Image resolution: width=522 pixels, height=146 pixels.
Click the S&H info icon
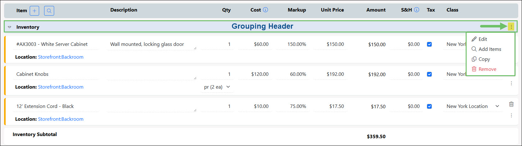click(417, 10)
